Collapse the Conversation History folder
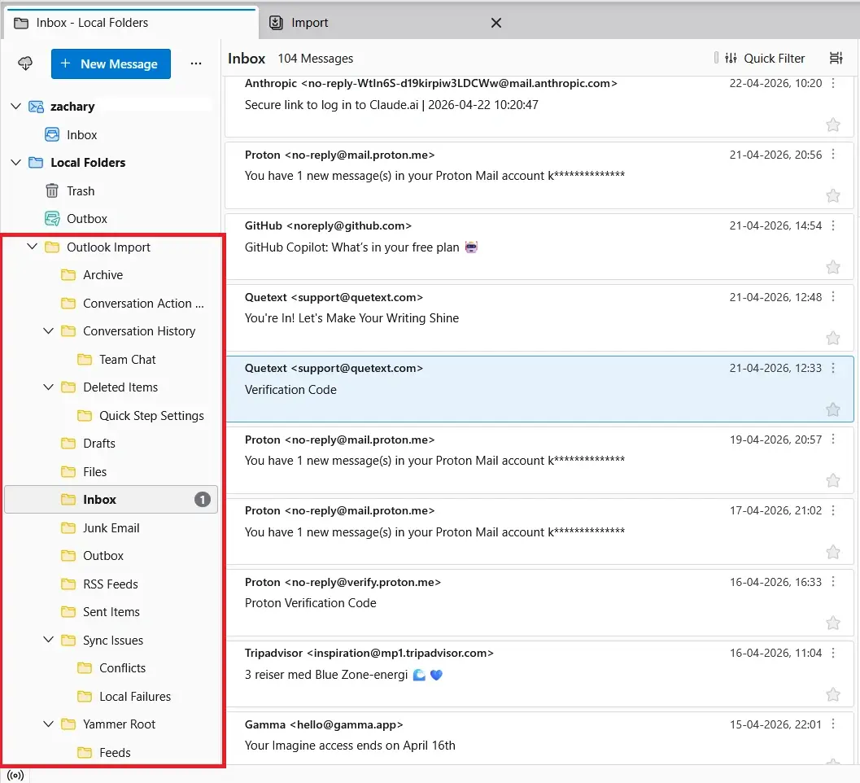 (x=48, y=331)
